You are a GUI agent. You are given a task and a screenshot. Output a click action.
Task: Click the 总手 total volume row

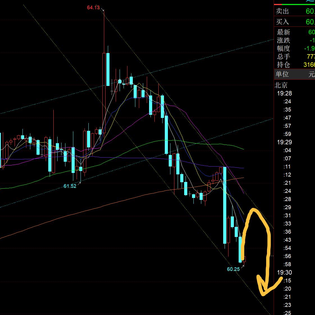(x=294, y=56)
